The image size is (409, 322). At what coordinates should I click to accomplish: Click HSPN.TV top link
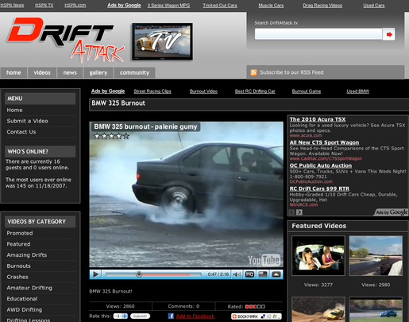pyautogui.click(x=44, y=6)
